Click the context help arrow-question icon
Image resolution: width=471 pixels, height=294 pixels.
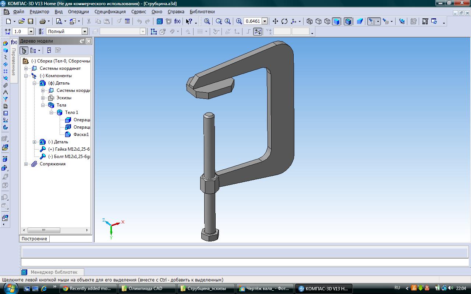189,21
